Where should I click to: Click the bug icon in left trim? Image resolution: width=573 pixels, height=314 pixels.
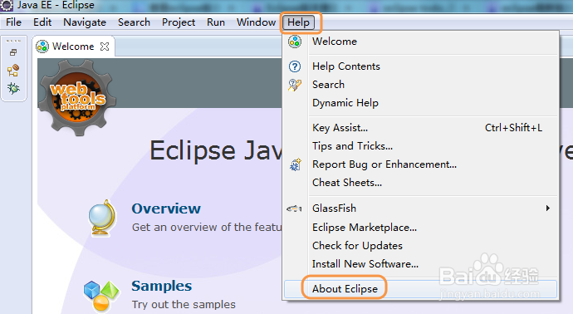click(13, 88)
